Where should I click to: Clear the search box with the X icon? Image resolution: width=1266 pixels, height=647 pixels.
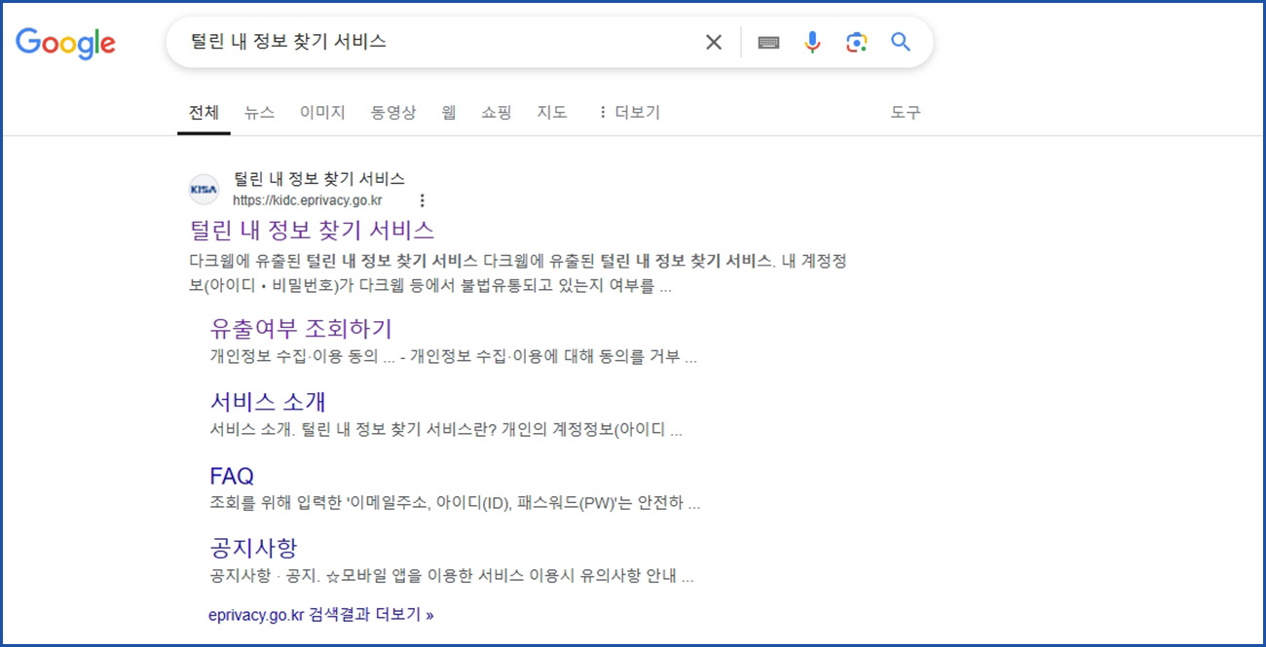coord(714,42)
